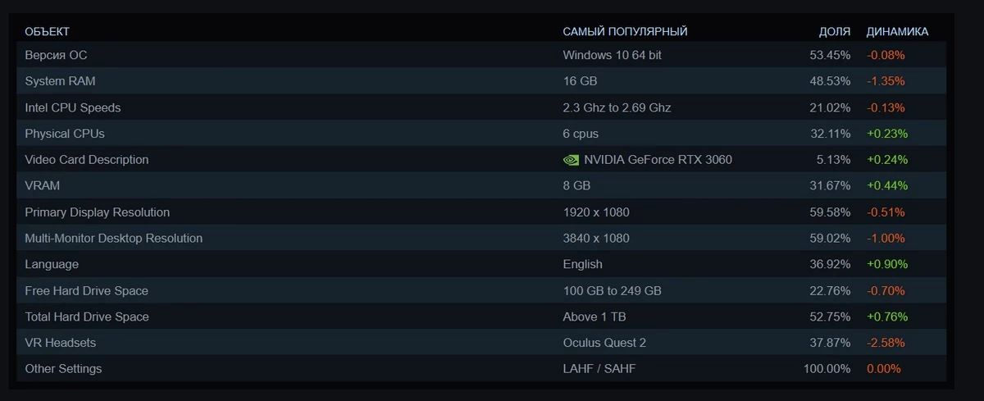Expand the Total Hard Drive Space row
The width and height of the screenshot is (984, 401).
pos(481,317)
